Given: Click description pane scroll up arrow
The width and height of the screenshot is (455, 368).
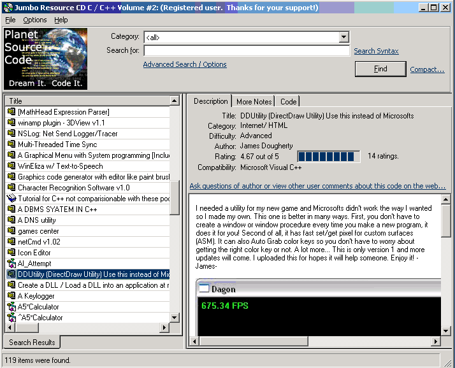Looking at the screenshot, I should point(445,199).
